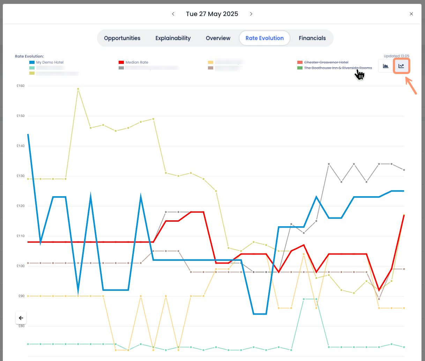Go to next date arrow
This screenshot has height=361, width=425.
251,14
